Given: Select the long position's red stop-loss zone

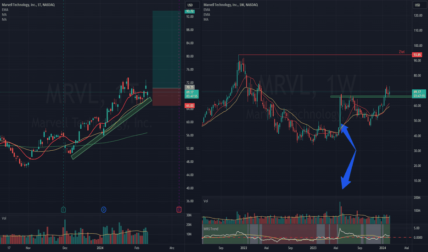Looking at the screenshot, I should click(167, 97).
